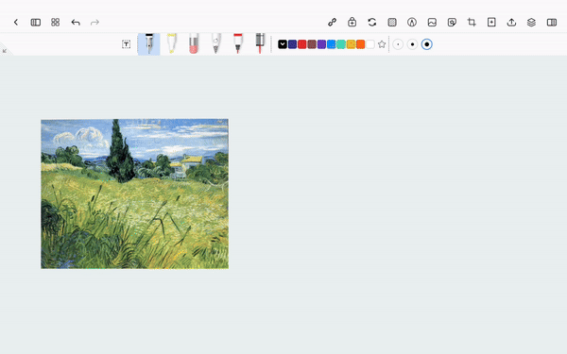The height and width of the screenshot is (354, 567).
Task: Select the thinnest stroke size
Action: click(x=398, y=44)
